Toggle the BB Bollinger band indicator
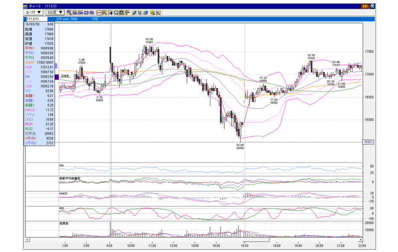The image size is (398, 252). click(x=81, y=13)
